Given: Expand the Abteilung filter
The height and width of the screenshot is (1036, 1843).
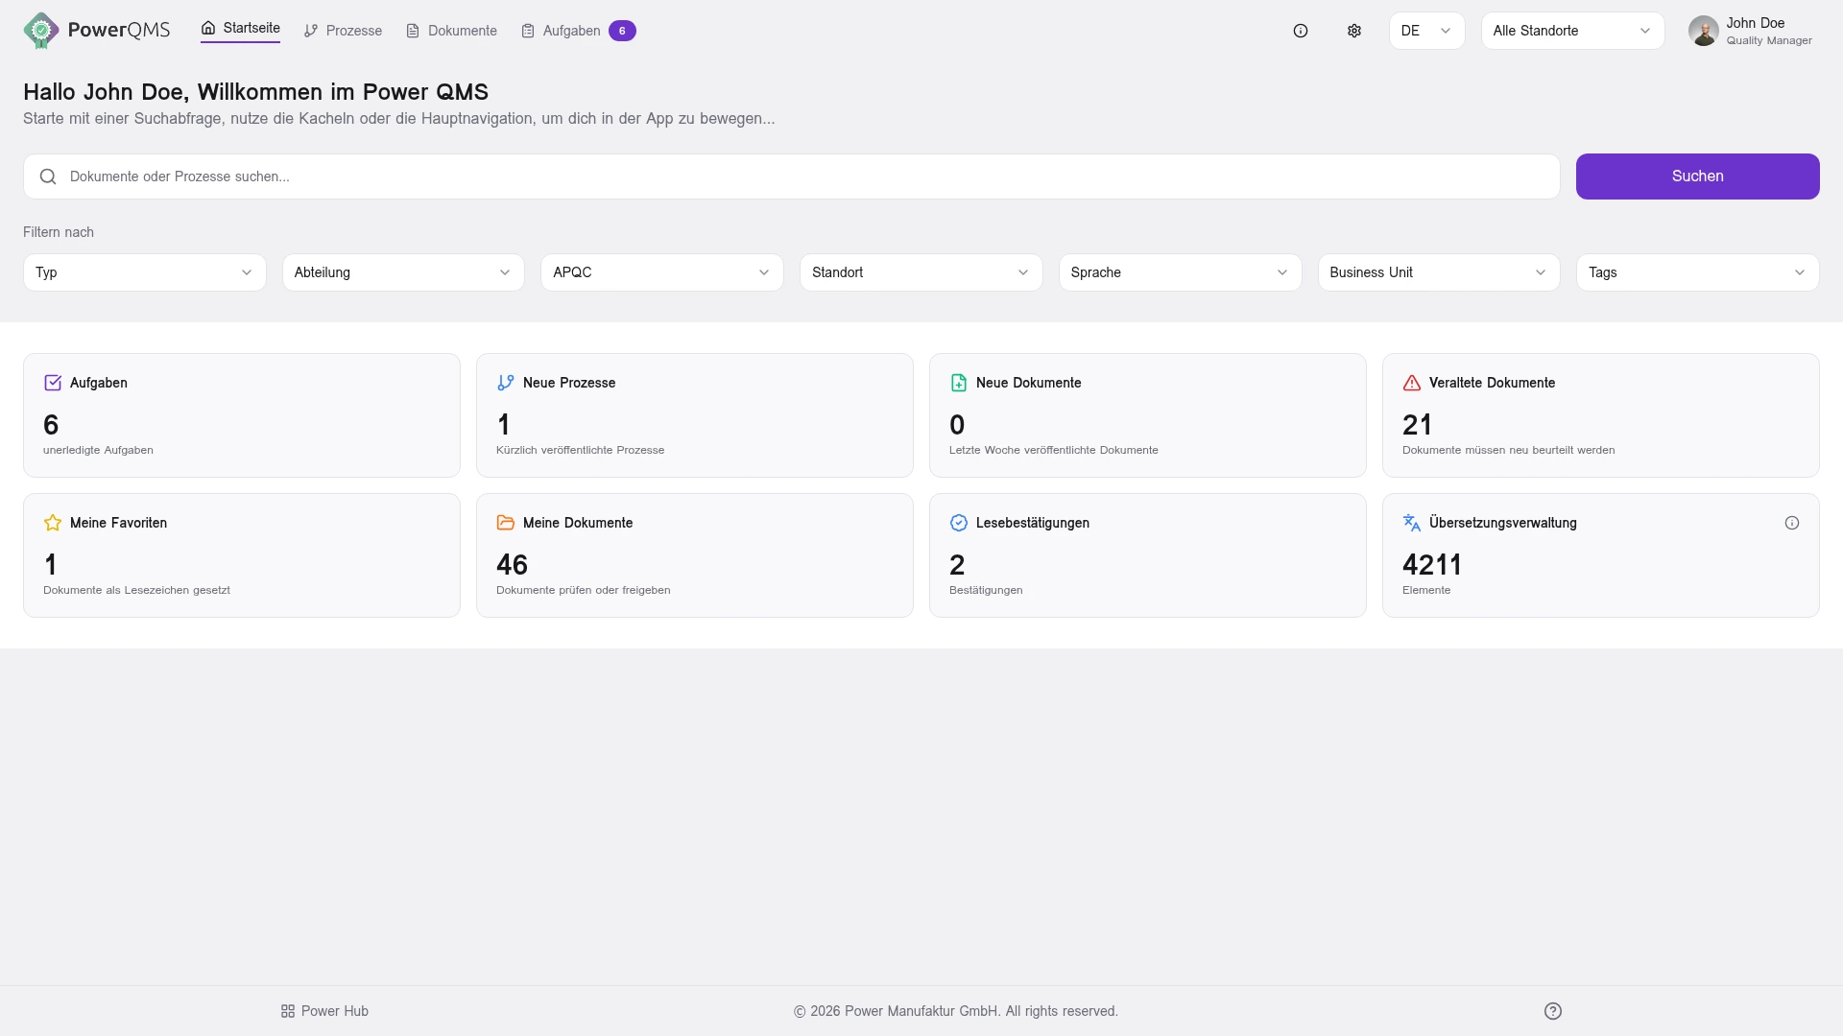Looking at the screenshot, I should [x=403, y=272].
